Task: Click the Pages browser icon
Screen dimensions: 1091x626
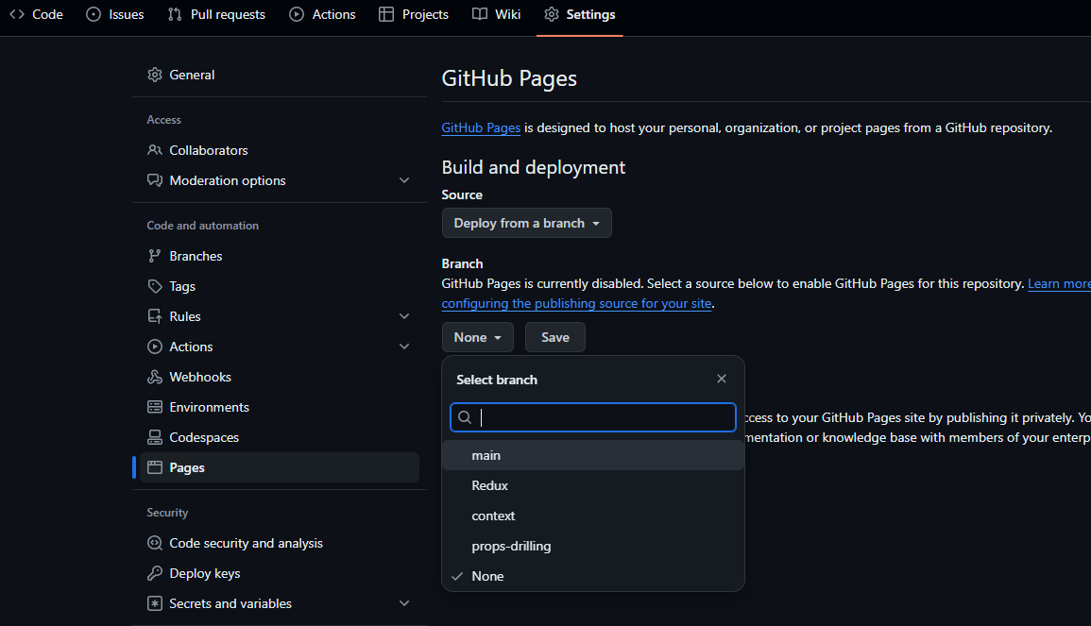Action: (155, 467)
